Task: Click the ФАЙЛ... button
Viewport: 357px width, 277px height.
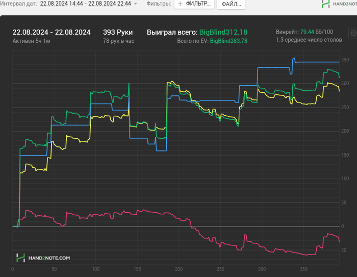Action: 231,4
